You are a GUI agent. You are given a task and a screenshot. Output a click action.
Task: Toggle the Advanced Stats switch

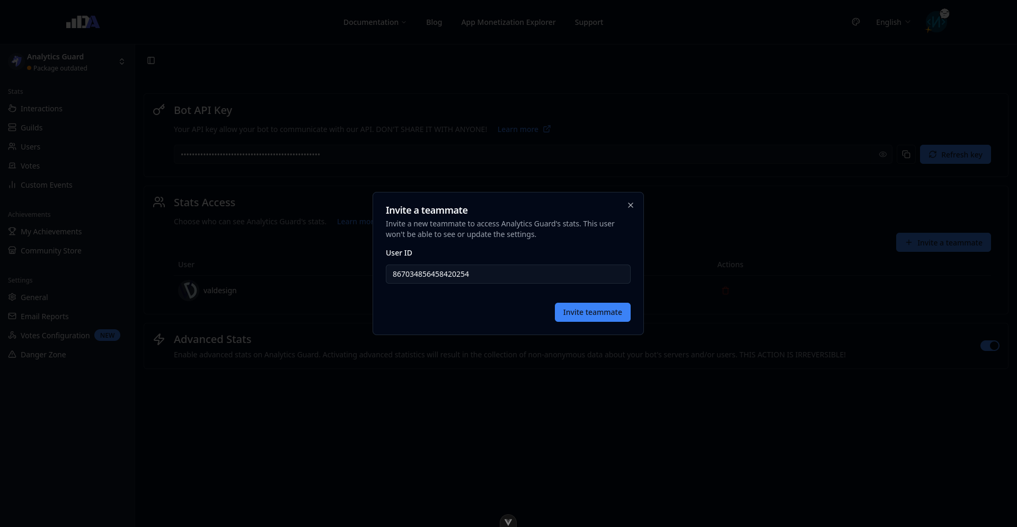tap(989, 346)
